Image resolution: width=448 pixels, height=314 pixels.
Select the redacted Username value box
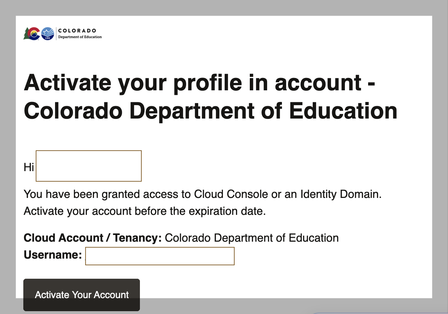pos(160,256)
